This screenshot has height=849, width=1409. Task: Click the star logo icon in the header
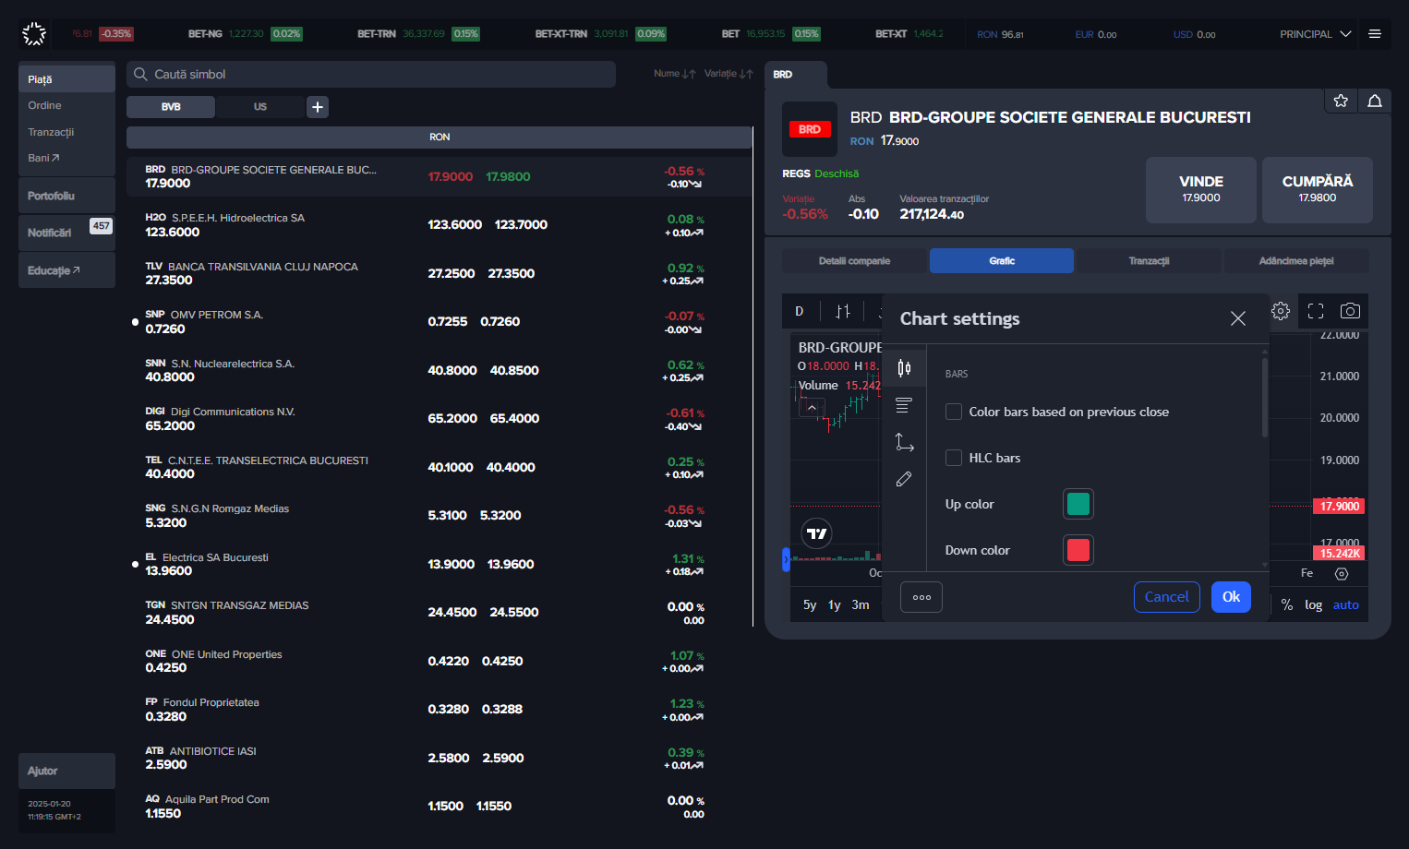point(34,34)
